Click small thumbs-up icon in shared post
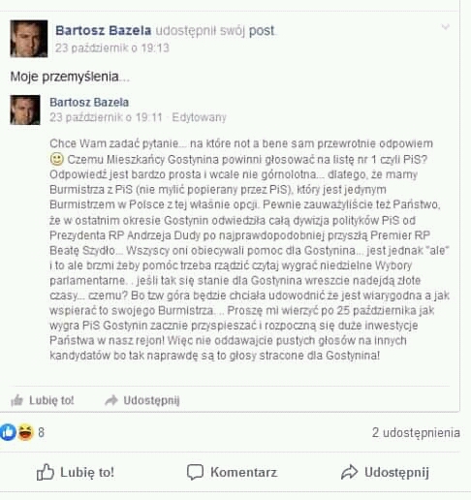 16,400
